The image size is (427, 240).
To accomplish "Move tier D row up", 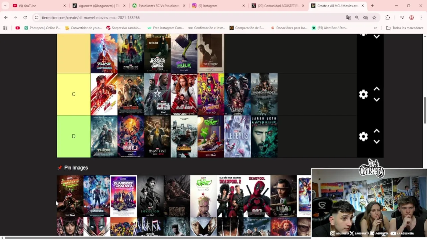I will point(377,131).
